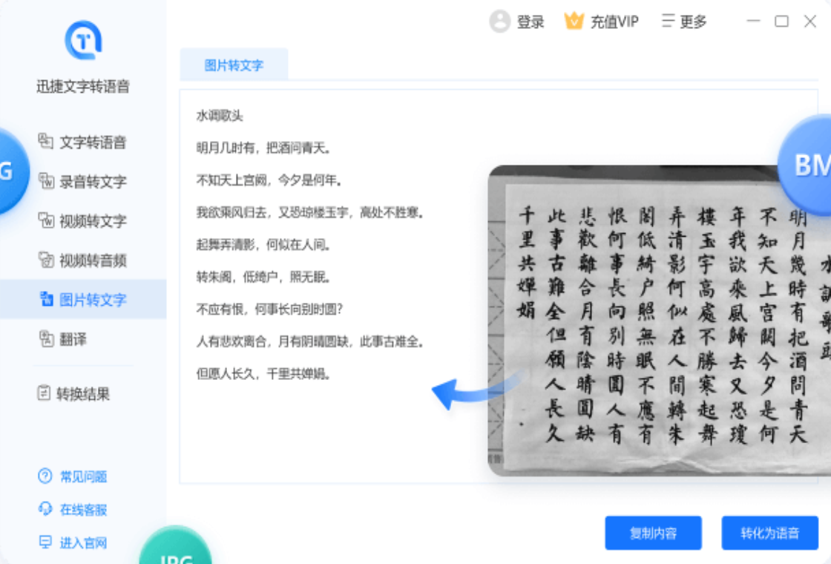View the 转换结果 results panel
Image resolution: width=831 pixels, height=564 pixels.
click(74, 394)
